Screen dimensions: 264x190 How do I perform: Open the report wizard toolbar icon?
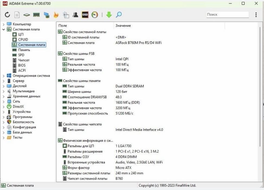coord(66,15)
